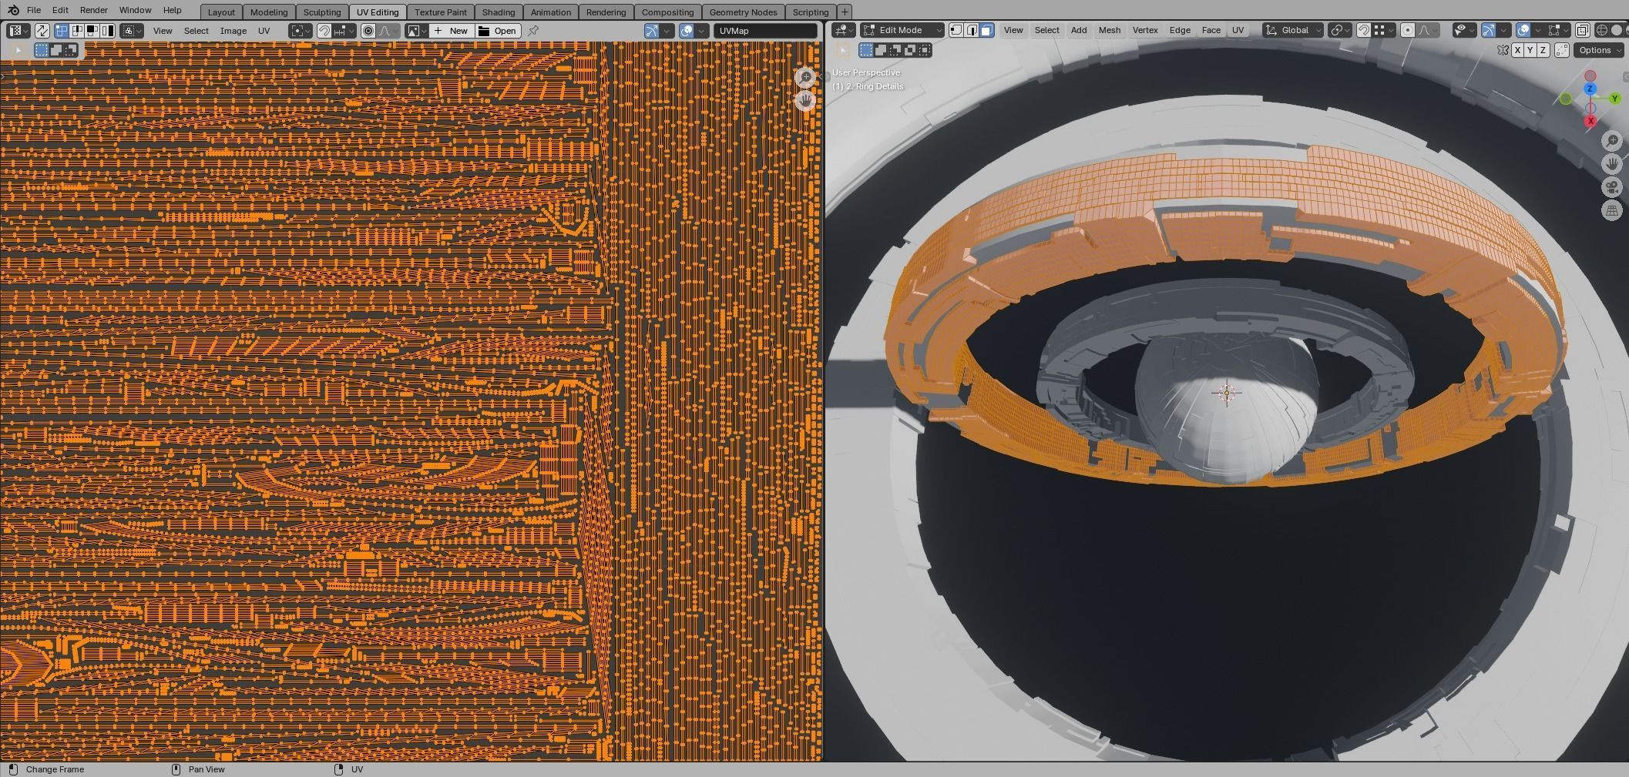Toggle automerge vertices icon beside Options

[x=1562, y=50]
